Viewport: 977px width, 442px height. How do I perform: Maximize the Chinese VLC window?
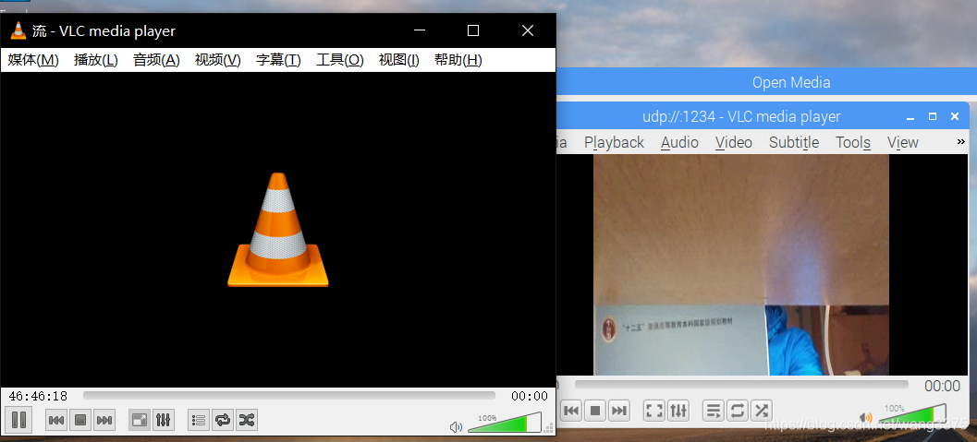click(x=473, y=30)
